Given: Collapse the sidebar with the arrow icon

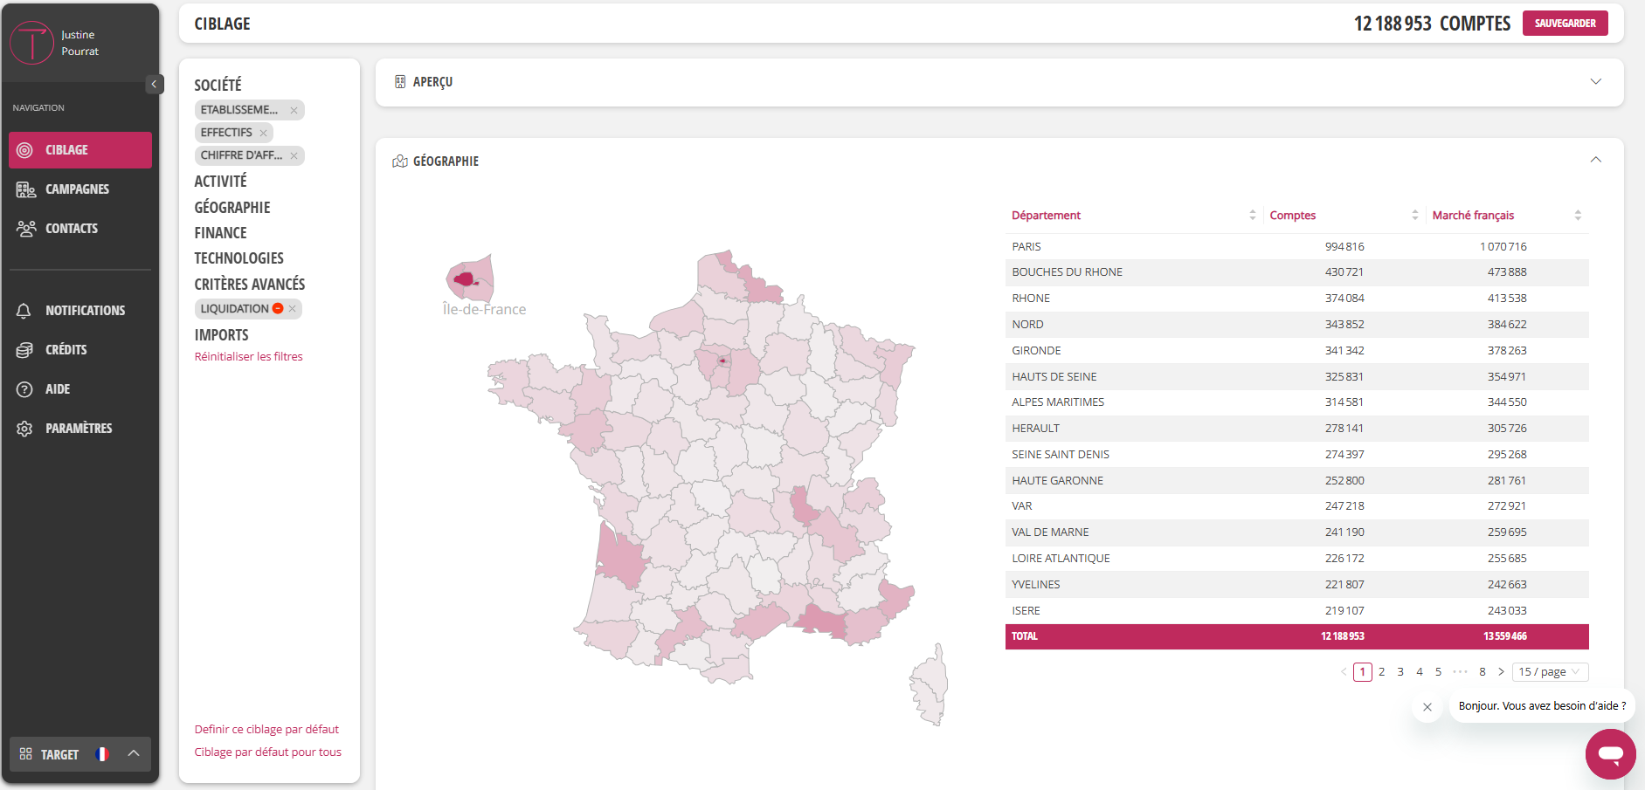Looking at the screenshot, I should click(x=155, y=85).
